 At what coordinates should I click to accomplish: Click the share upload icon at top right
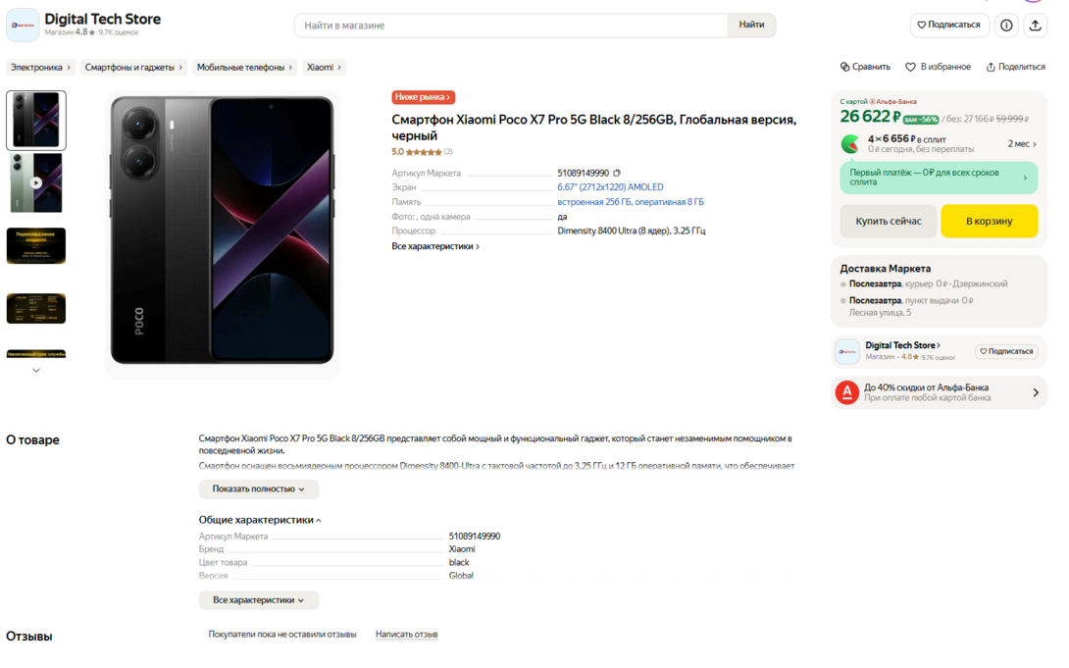[x=1035, y=26]
